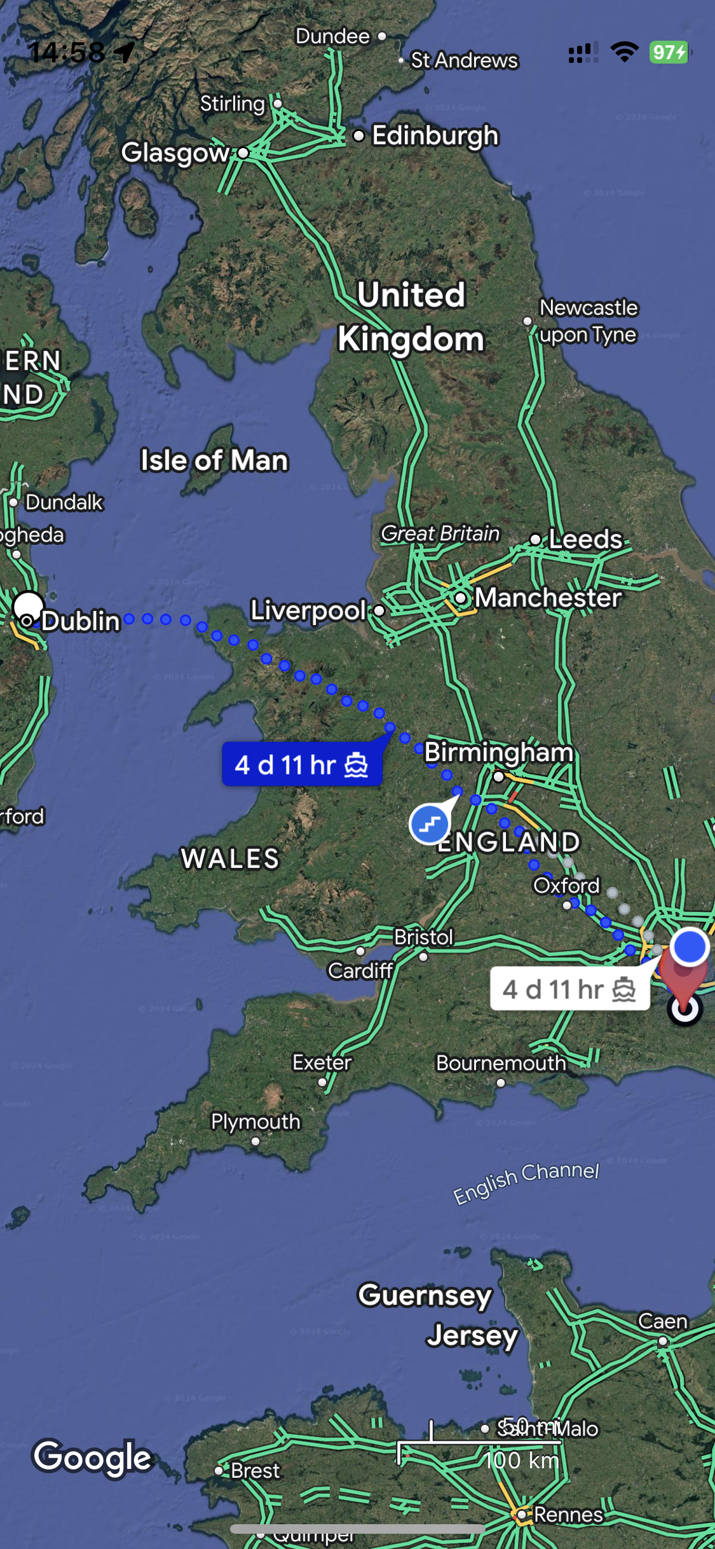Tap the Wi-Fi status icon
Screen dimensions: 715x1549
[624, 52]
